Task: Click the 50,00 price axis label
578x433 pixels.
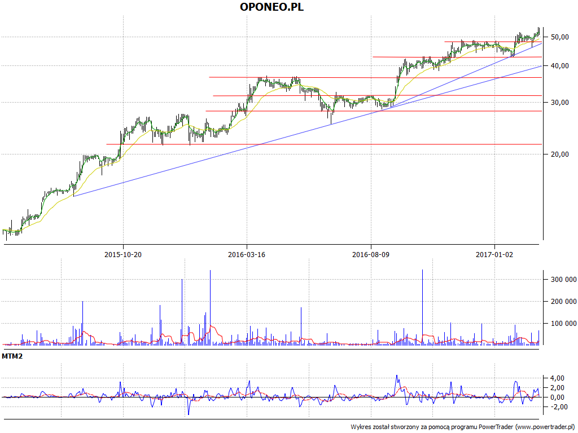Action: 559,37
